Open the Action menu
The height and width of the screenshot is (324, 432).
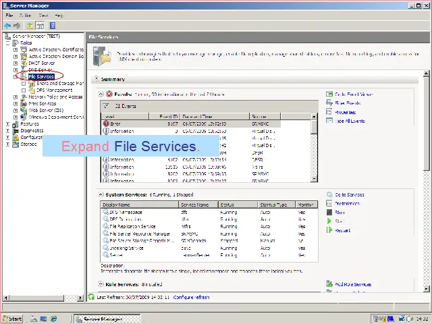pyautogui.click(x=26, y=16)
